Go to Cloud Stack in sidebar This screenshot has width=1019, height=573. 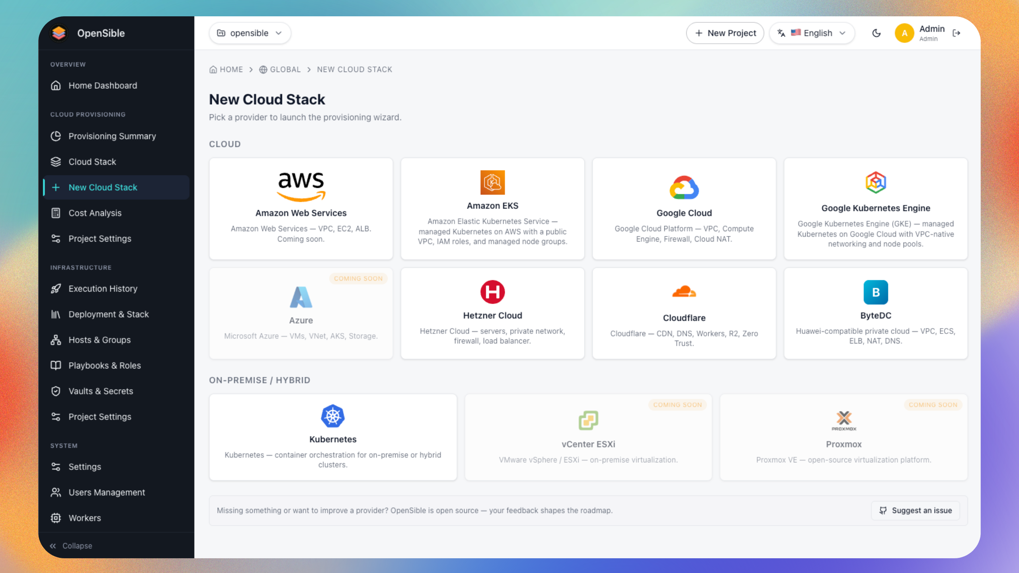(x=116, y=162)
